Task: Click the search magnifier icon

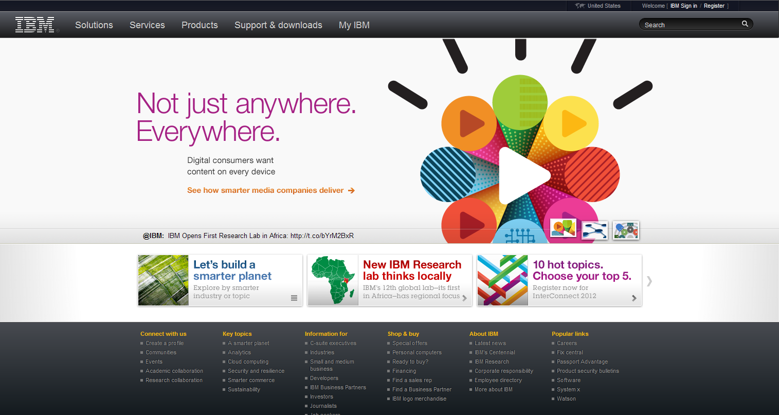Action: [x=745, y=24]
